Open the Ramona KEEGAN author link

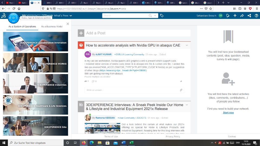pyautogui.click(x=105, y=118)
